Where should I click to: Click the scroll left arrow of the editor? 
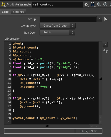[x=92, y=126]
